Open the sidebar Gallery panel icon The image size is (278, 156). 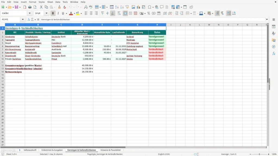(274, 40)
